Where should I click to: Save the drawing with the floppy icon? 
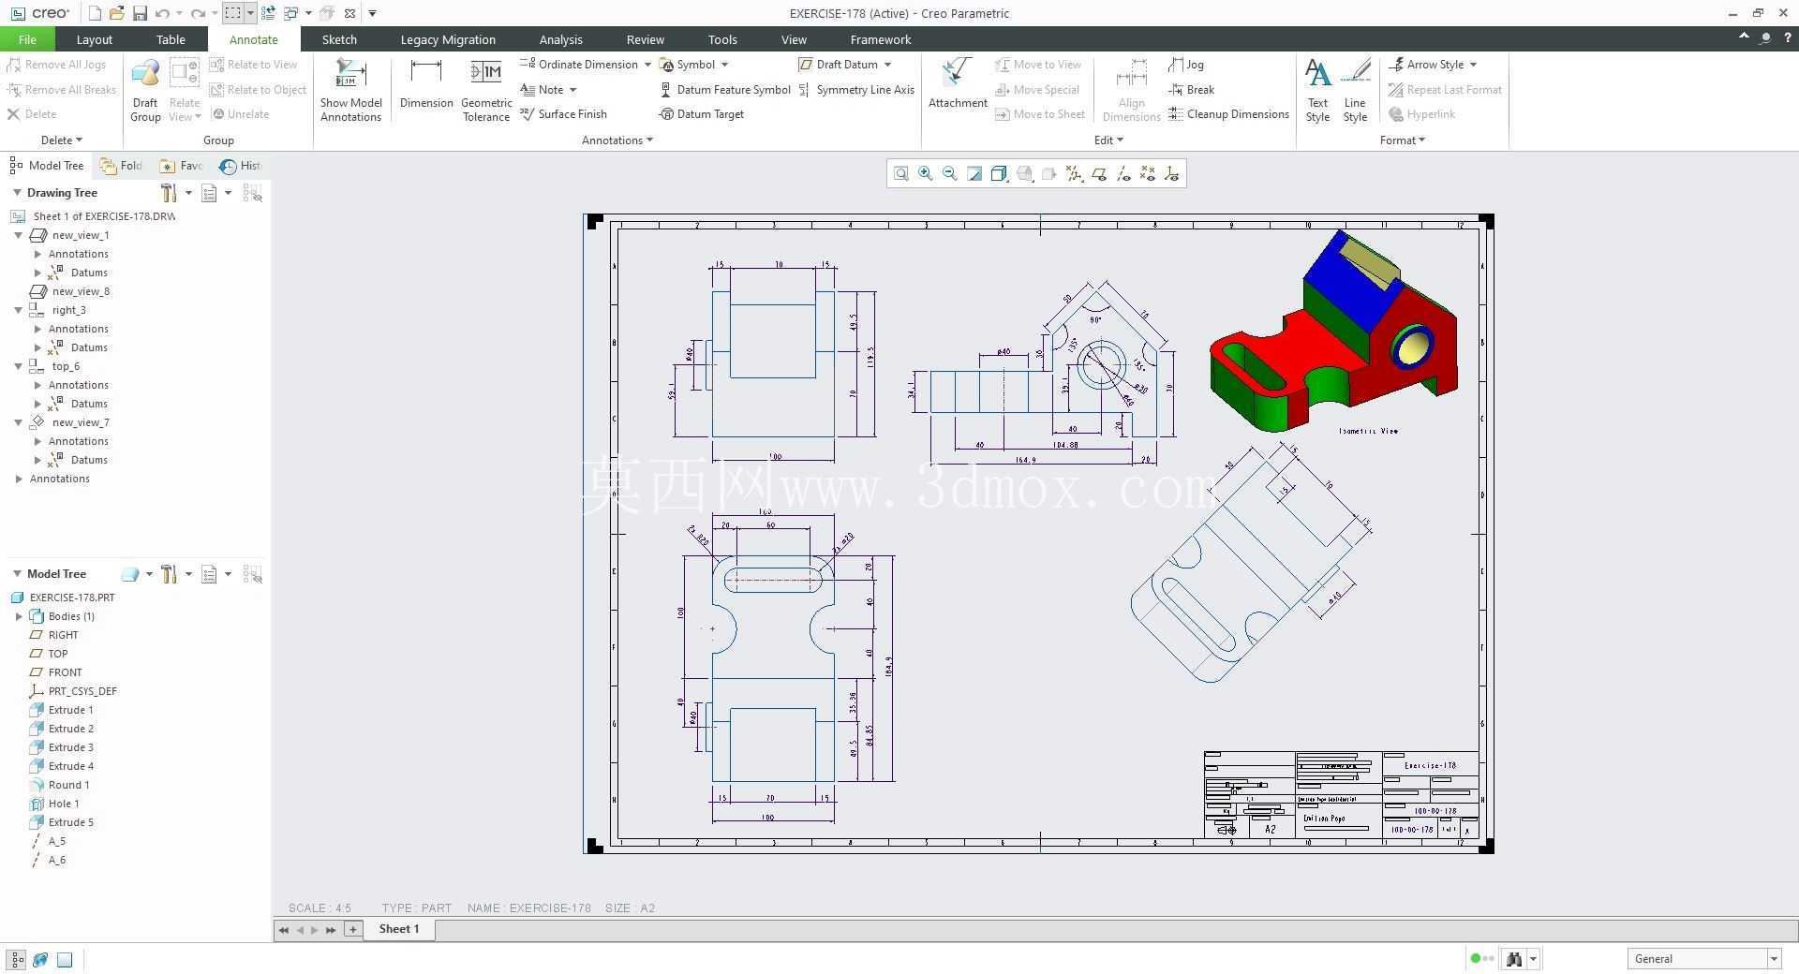(x=140, y=13)
